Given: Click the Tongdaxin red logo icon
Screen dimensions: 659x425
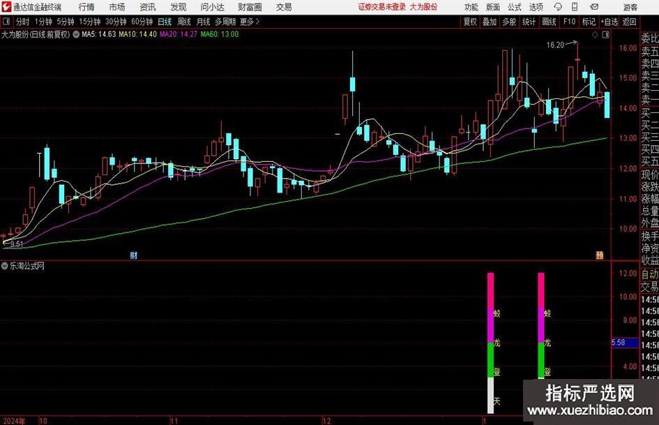Looking at the screenshot, I should click(6, 7).
